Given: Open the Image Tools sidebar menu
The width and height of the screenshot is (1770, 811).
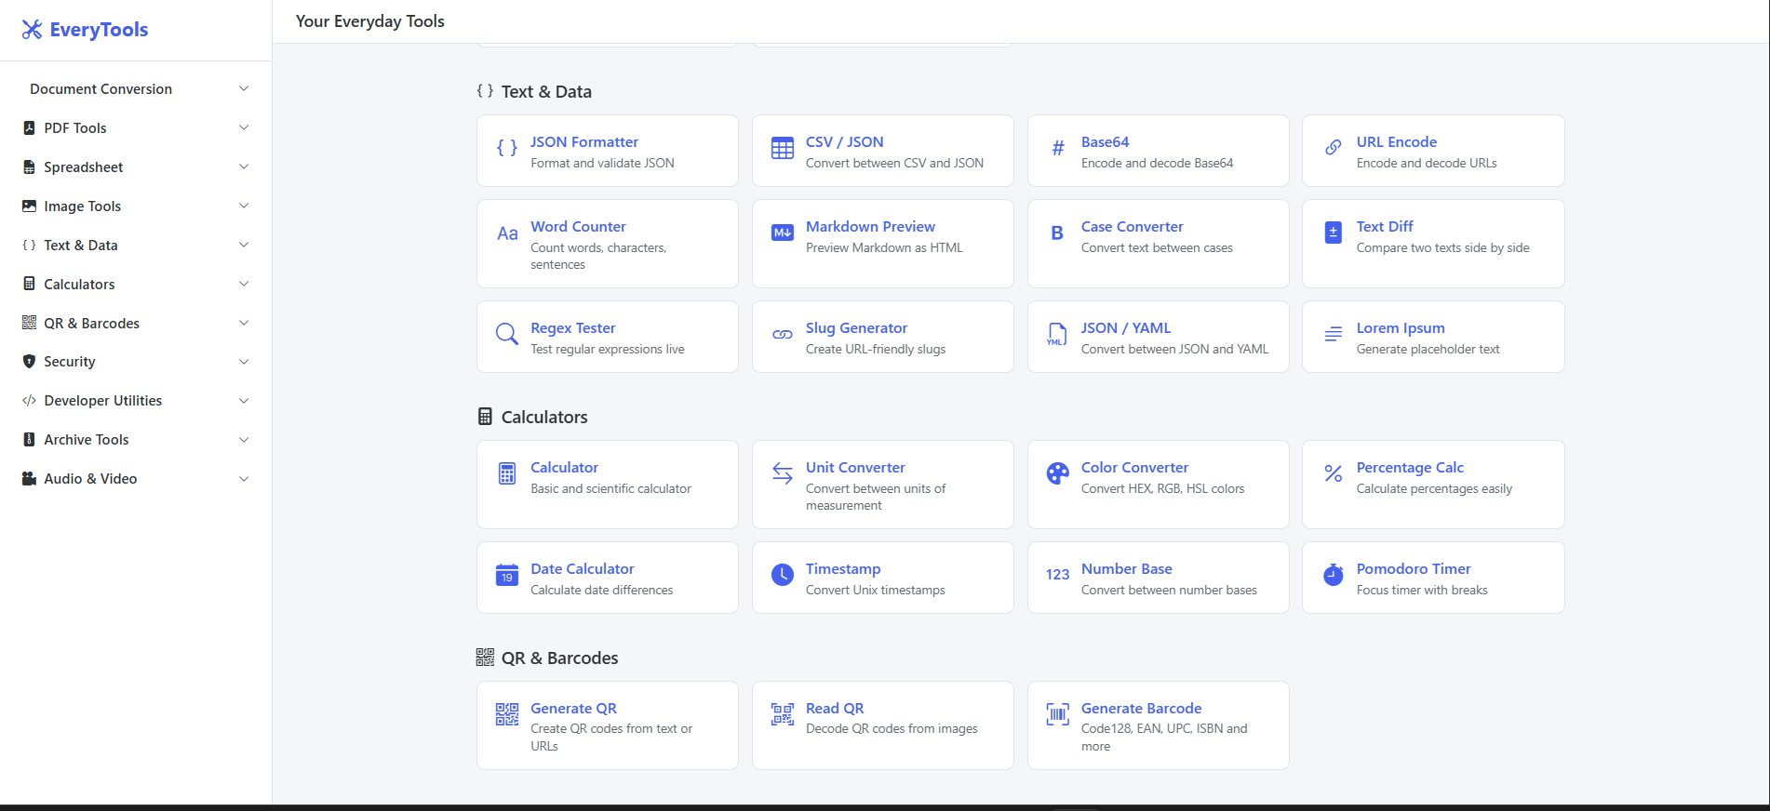Looking at the screenshot, I should click(136, 206).
